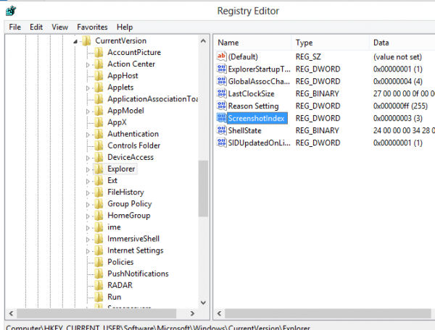This screenshot has width=435, height=330.
Task: Click the ScreenshotIndex DWORD value icon
Action: [x=222, y=118]
